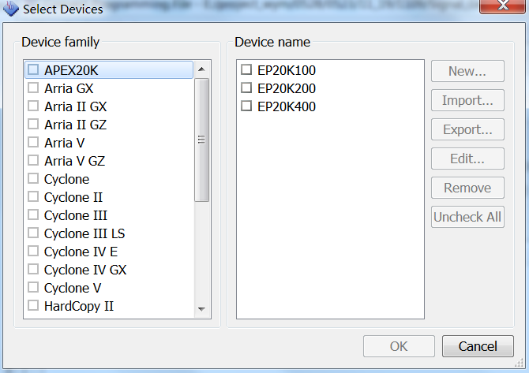
Task: Close the Select Devices window
Action: (x=503, y=6)
